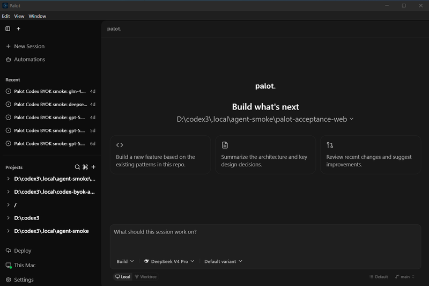This screenshot has height=286, width=429.
Task: Click the document icon on Summarize card
Action: click(x=225, y=145)
